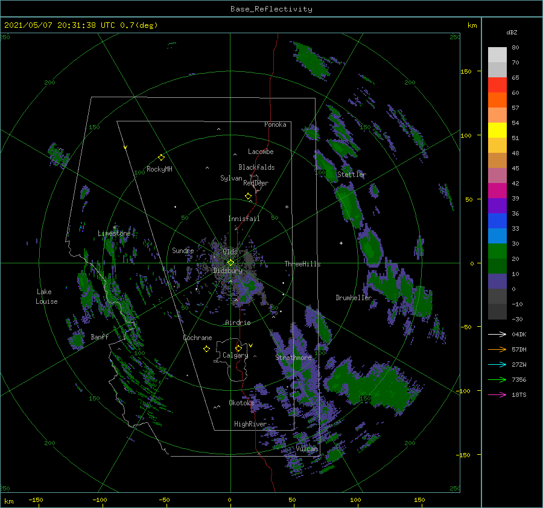Select the dark gray -30 to -10 dBZ swatch
543x508 pixels.
coord(497,312)
